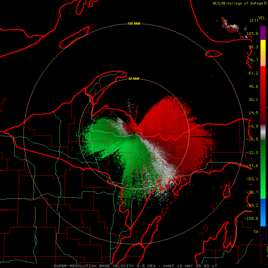This screenshot has height=268, width=268.
Task: Click the yellow-orange segment of the color bar
Action: 263,53
